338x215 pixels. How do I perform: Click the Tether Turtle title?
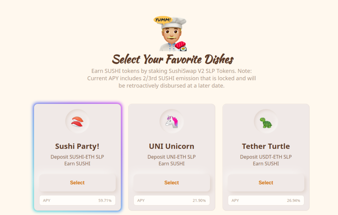tap(266, 146)
